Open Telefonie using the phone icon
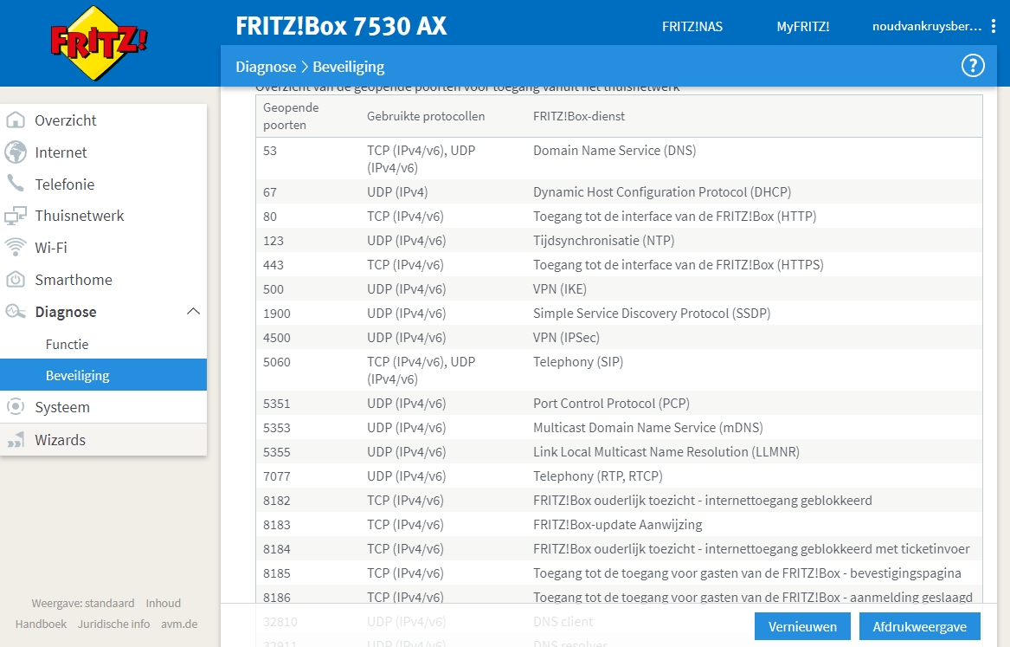The image size is (1010, 647). tap(15, 184)
